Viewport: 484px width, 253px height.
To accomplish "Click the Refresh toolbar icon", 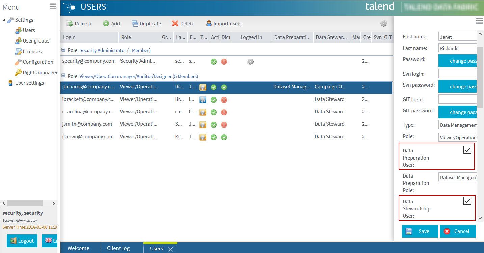I will coord(70,24).
